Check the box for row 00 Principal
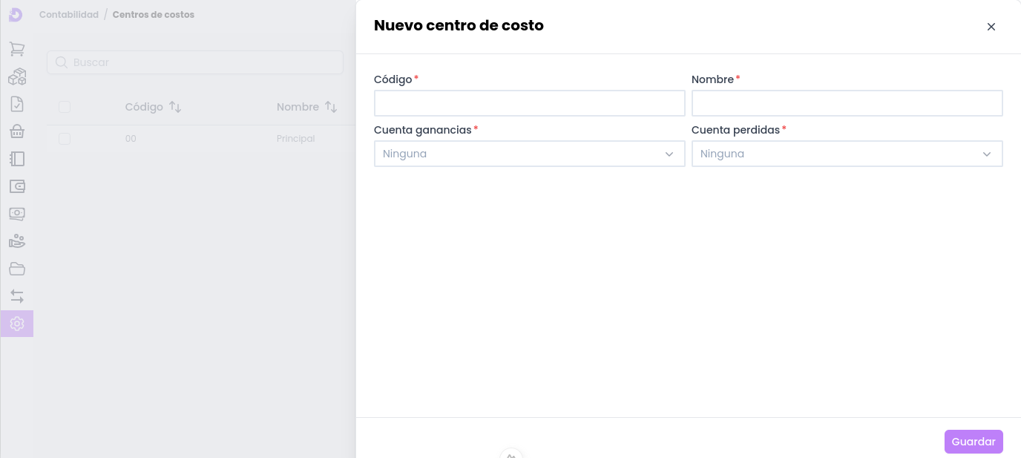The image size is (1021, 458). (65, 139)
